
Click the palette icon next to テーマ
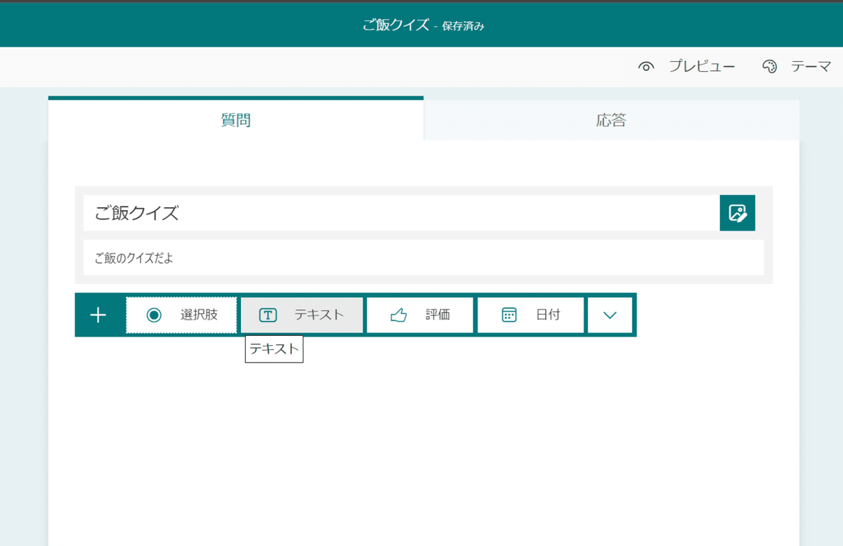[x=771, y=66]
